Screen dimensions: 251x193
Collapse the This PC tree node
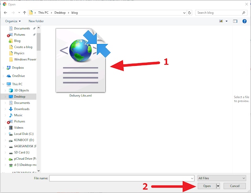(3, 84)
